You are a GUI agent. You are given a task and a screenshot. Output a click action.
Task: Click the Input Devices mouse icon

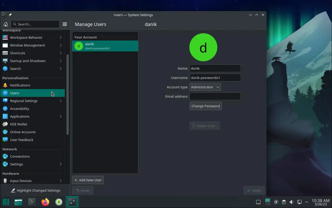click(5, 181)
